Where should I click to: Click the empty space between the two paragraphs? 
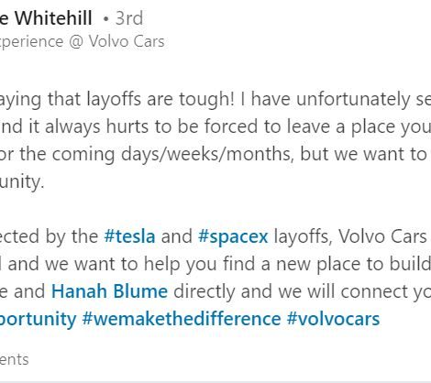coord(215,209)
